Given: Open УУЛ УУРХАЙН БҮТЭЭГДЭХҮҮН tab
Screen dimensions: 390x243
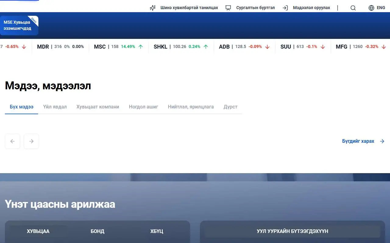Looking at the screenshot, I should coord(292,231).
